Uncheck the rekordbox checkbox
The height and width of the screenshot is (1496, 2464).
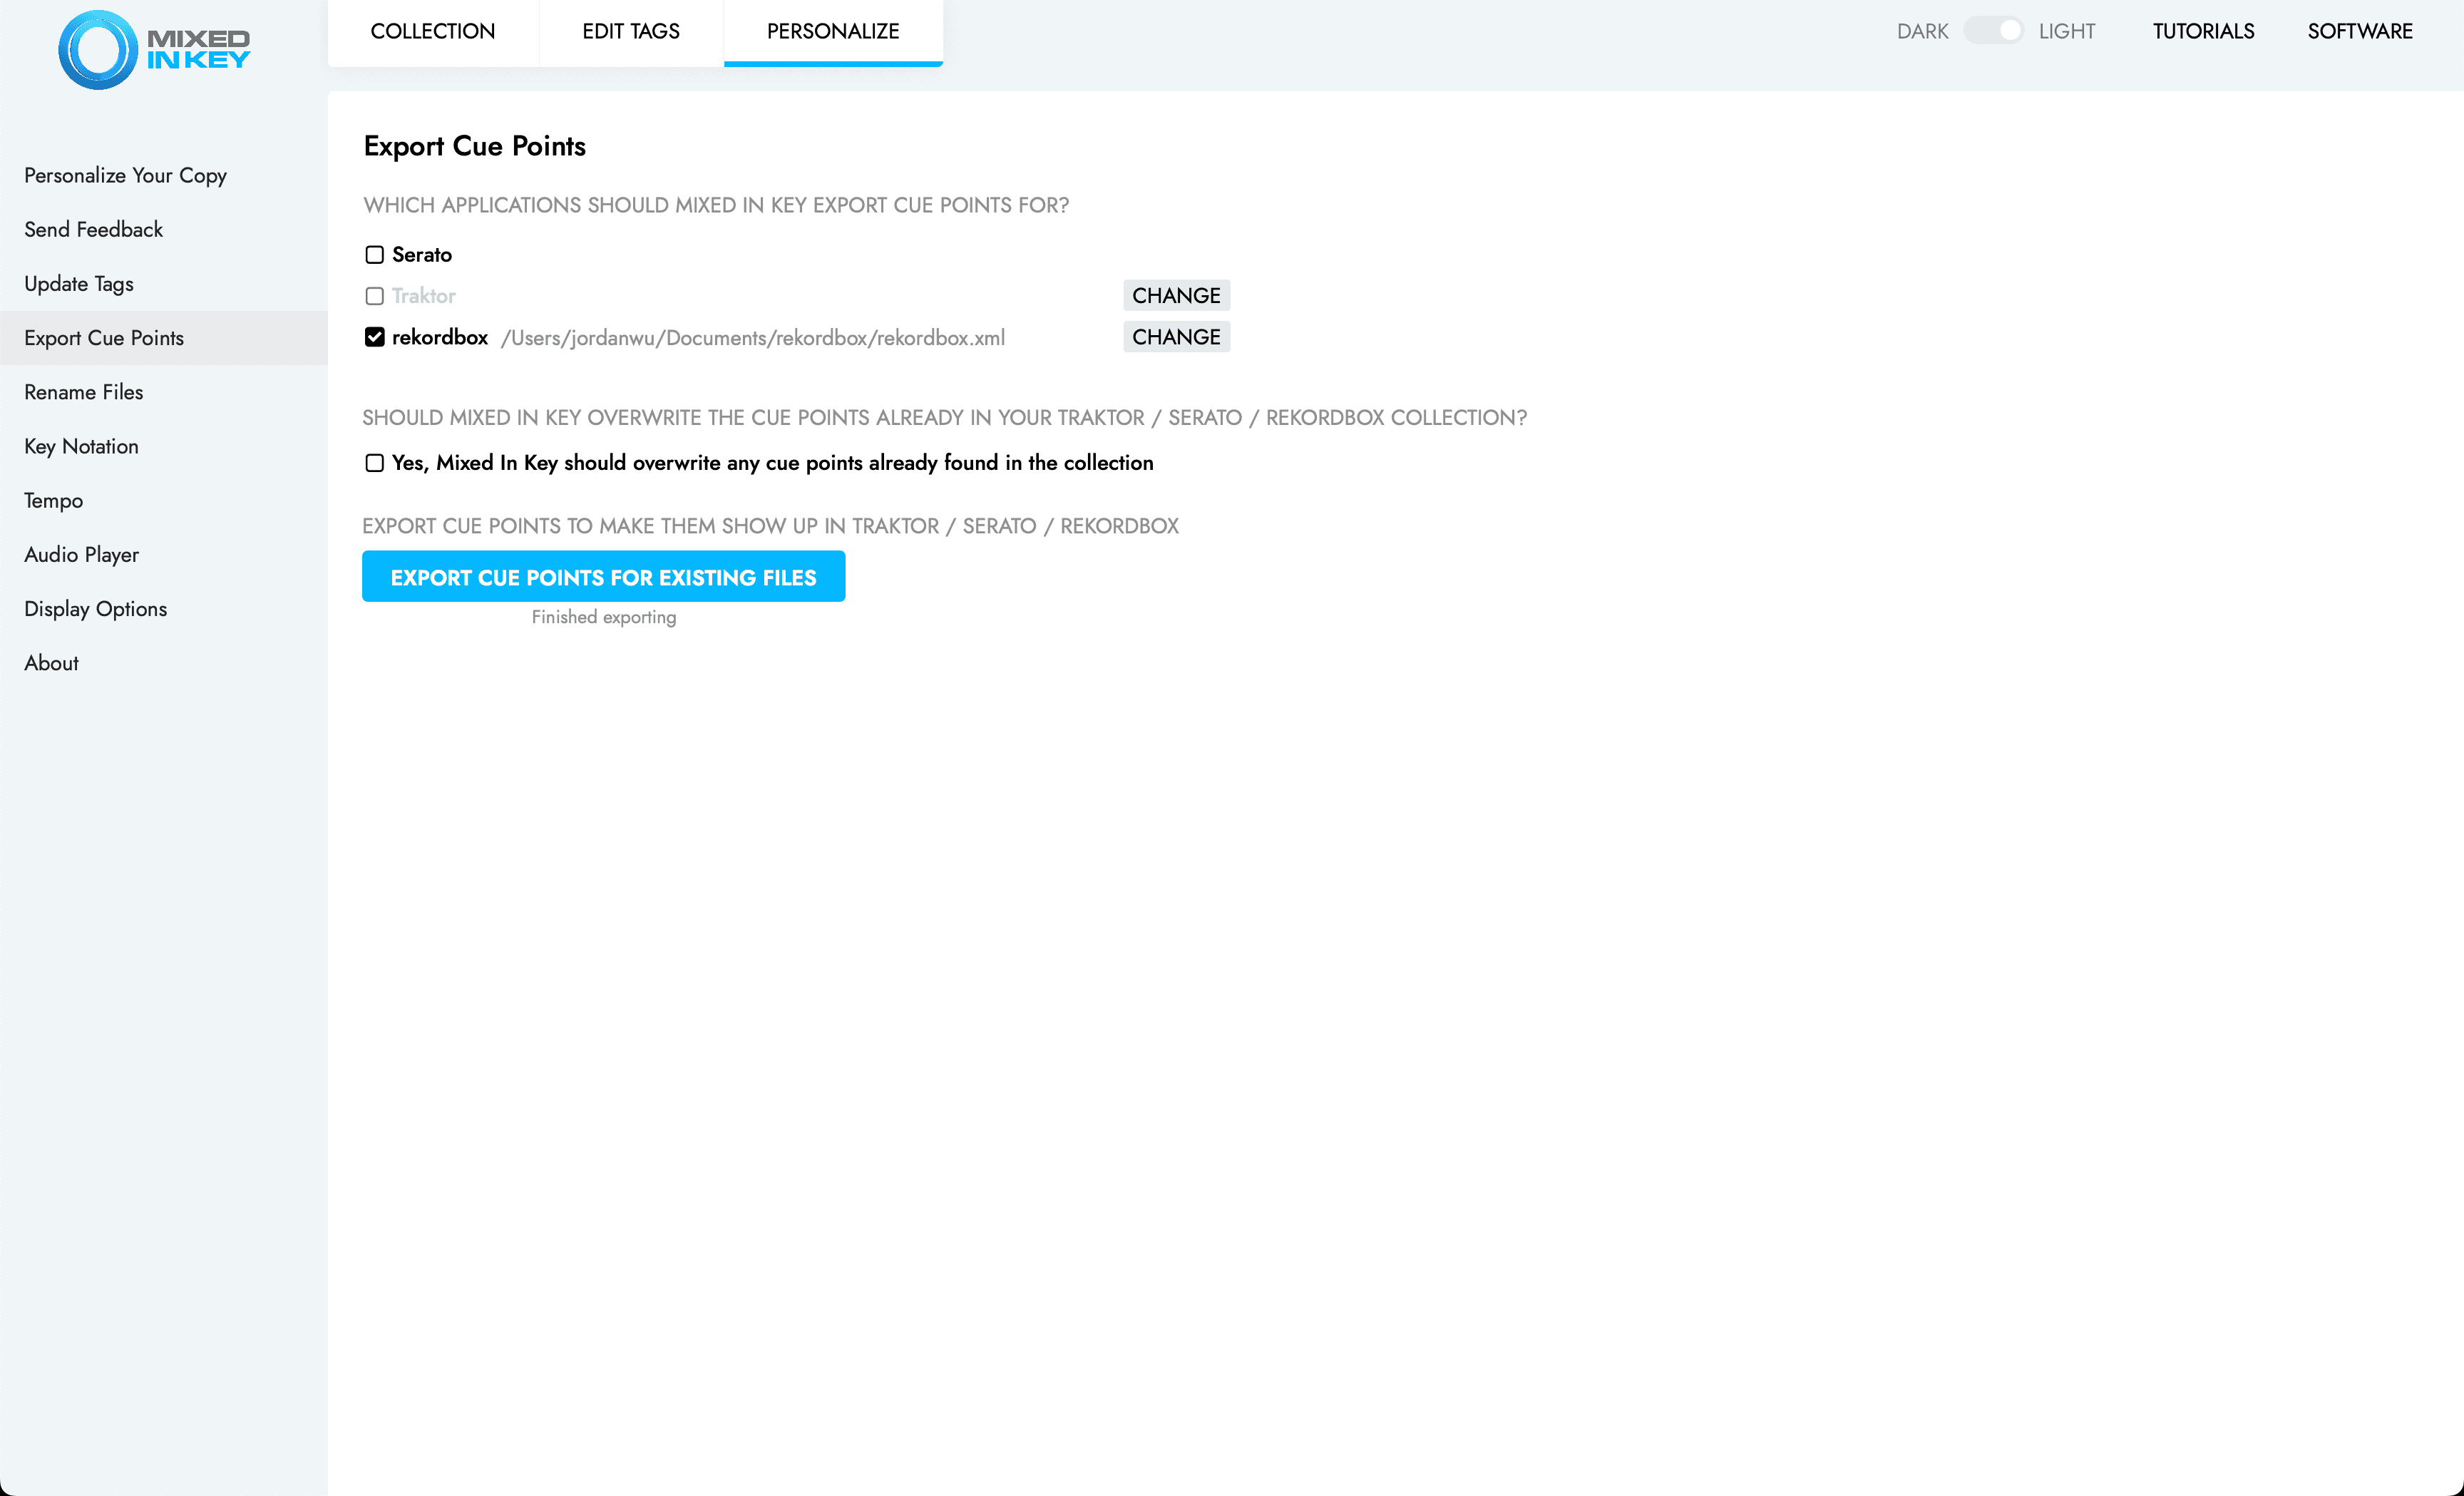point(374,337)
